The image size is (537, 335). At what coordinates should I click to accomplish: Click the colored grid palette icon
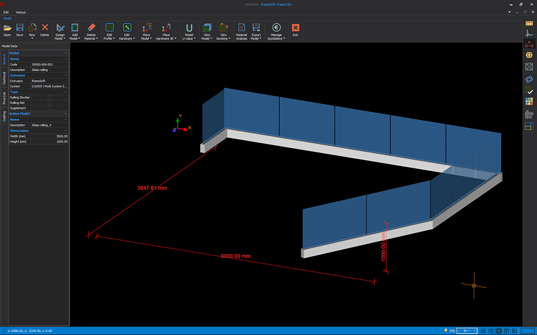tap(529, 101)
